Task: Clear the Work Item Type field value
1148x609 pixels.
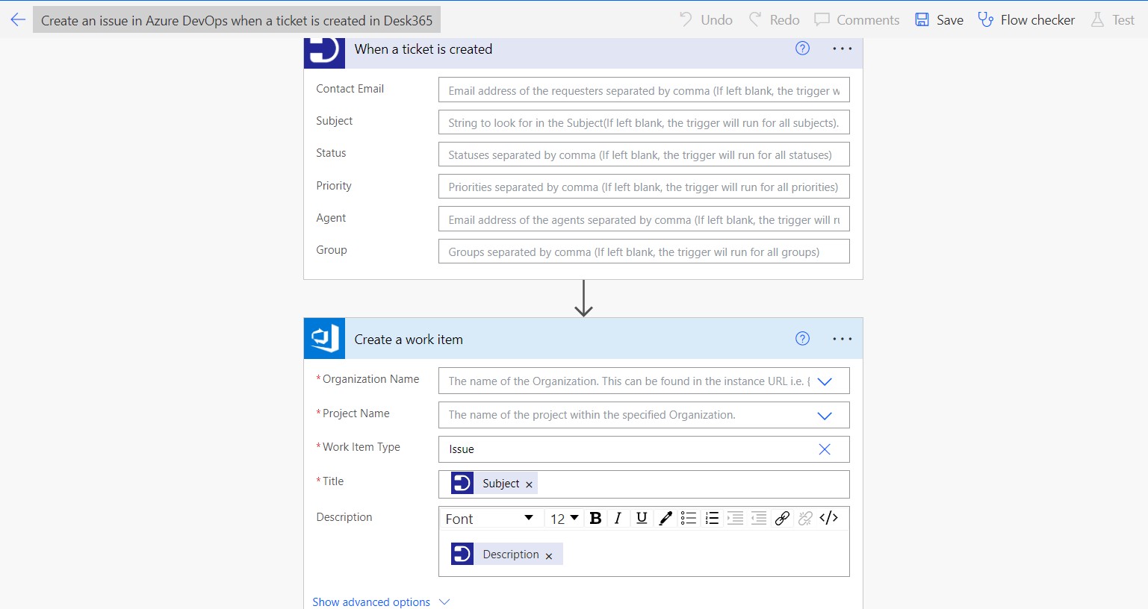Action: (824, 449)
